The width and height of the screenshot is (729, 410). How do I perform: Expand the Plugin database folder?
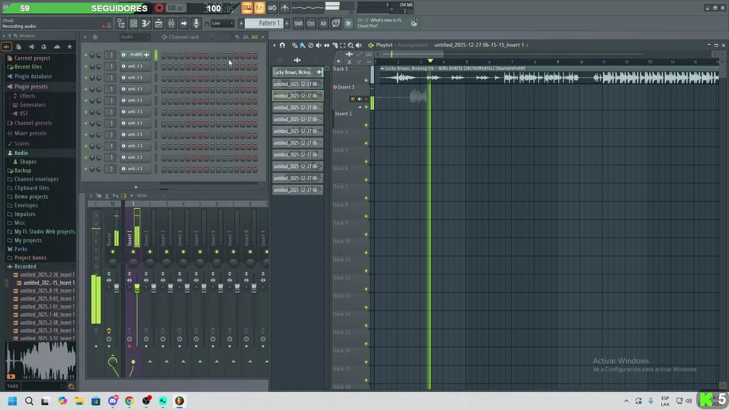pyautogui.click(x=33, y=76)
